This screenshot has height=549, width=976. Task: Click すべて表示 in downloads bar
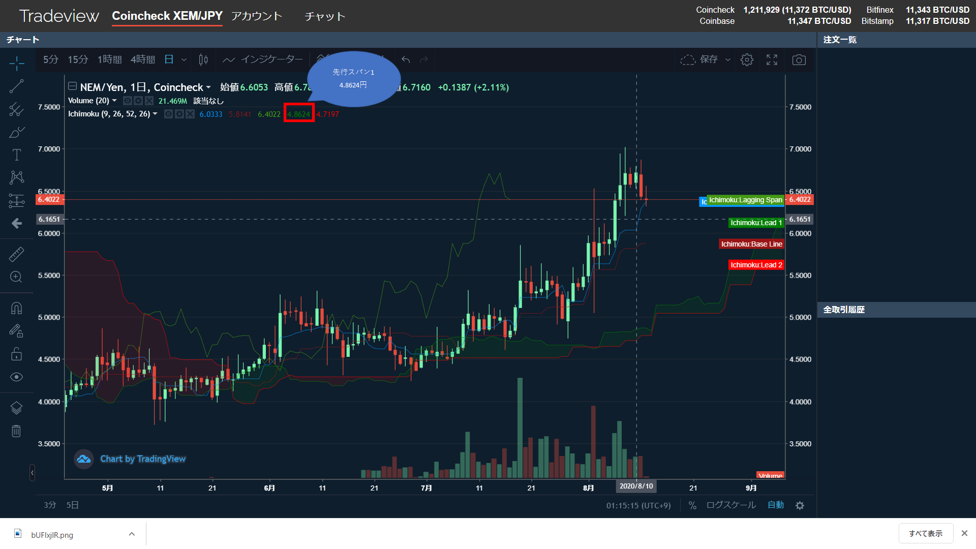click(x=926, y=533)
